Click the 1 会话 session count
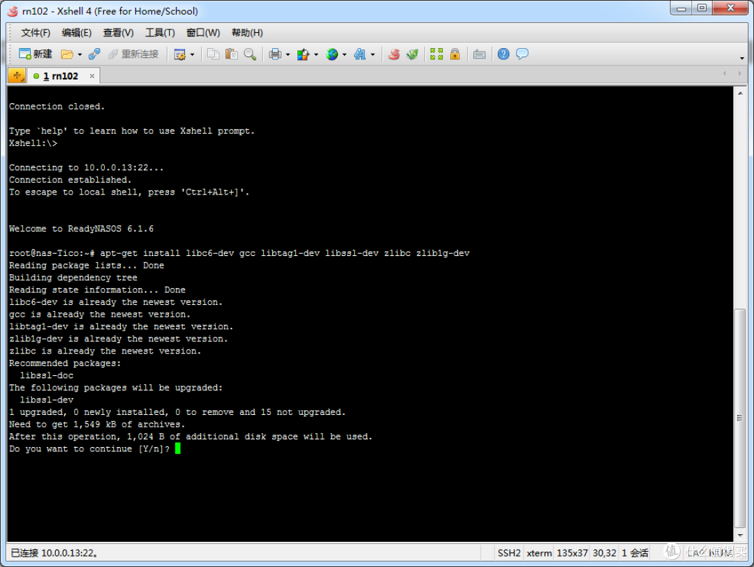This screenshot has height=567, width=754. (635, 553)
